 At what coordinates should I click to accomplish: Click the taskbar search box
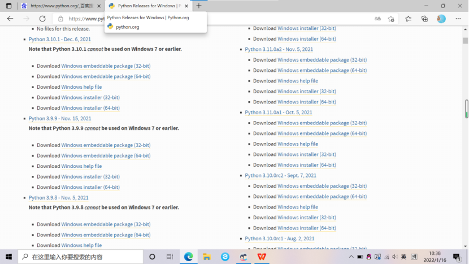[x=80, y=257]
